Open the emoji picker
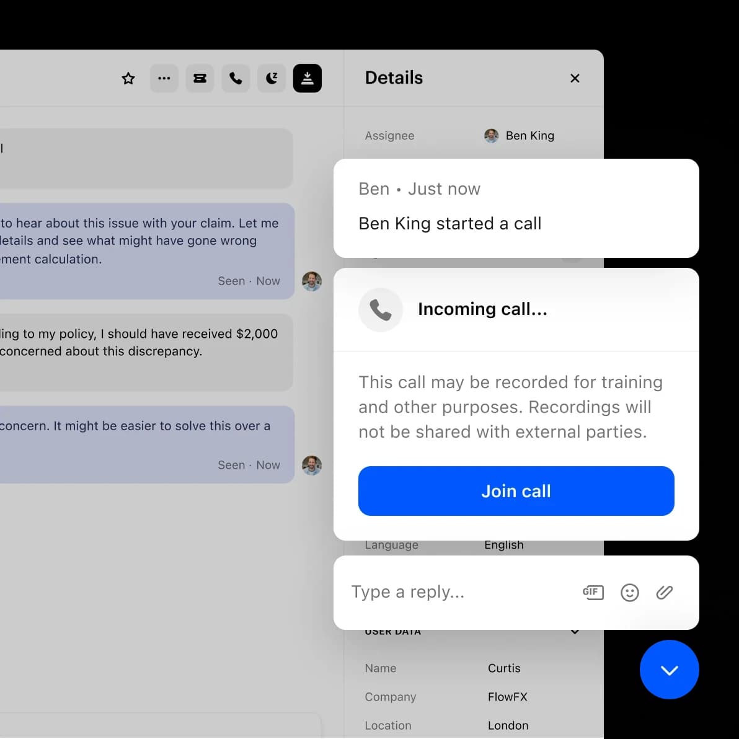This screenshot has height=739, width=739. pyautogui.click(x=630, y=593)
